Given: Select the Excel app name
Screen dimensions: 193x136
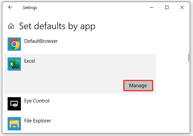Looking at the screenshot, I should click(30, 61).
